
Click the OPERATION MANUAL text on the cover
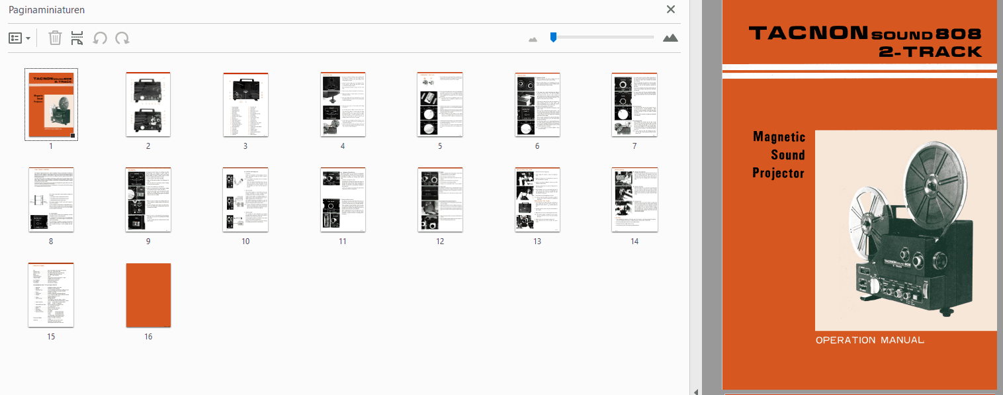pyautogui.click(x=869, y=340)
